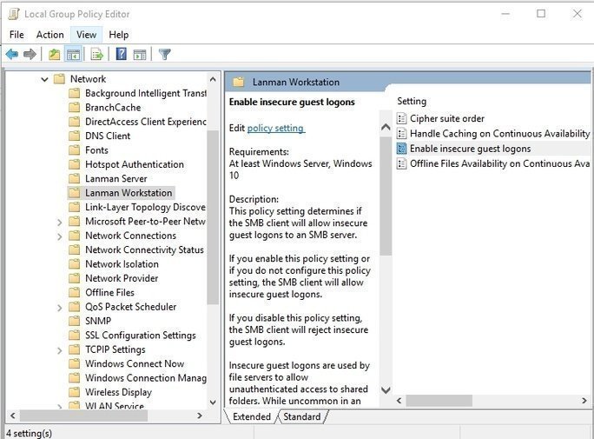Click the description pane scroll down arrow

click(x=386, y=390)
